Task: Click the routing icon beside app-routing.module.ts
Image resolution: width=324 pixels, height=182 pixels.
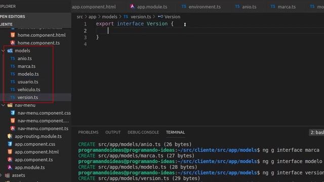Action: 10,136
